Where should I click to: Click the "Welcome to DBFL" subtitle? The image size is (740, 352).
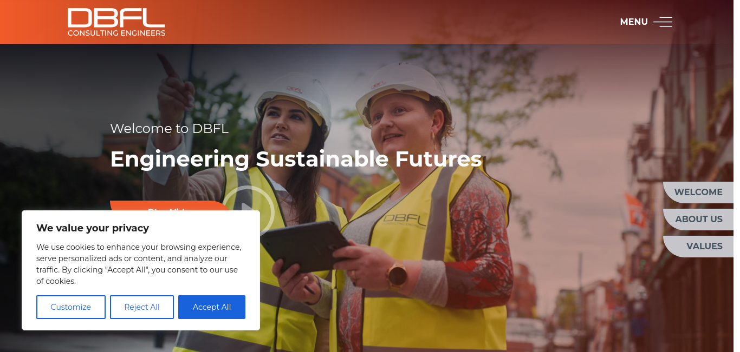point(170,129)
